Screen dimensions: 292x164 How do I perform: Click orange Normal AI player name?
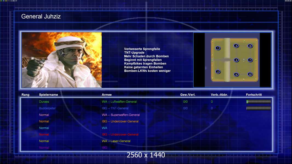point(44,121)
